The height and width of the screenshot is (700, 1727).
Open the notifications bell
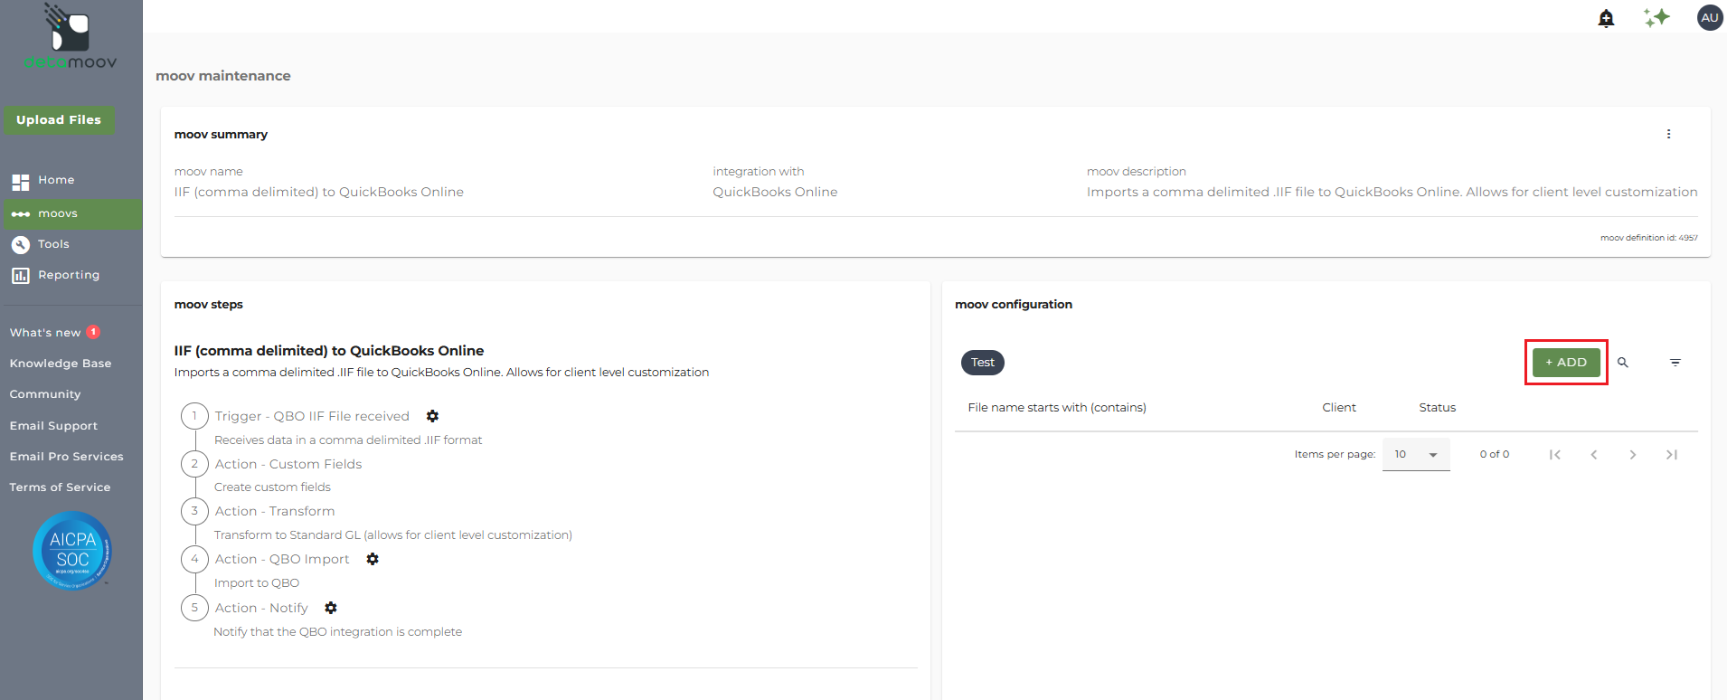(1606, 18)
